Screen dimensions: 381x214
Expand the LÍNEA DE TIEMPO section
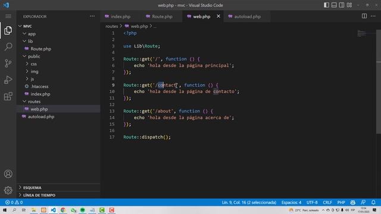pos(58,195)
